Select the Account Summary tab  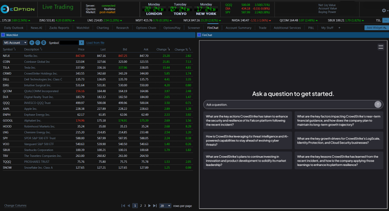[239, 28]
